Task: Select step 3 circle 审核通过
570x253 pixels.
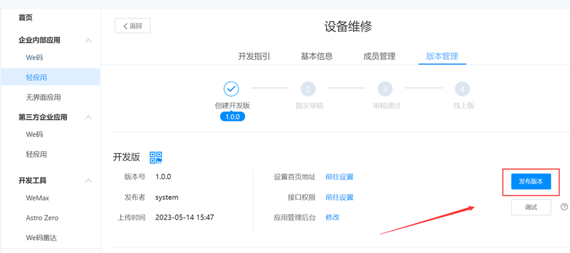Action: [385, 89]
